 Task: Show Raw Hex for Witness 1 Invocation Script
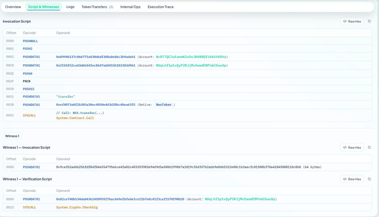[x=352, y=148]
